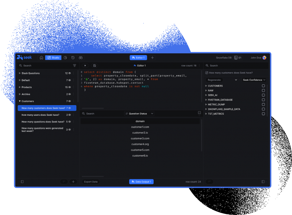This screenshot has width=292, height=215.
Task: Open the three-dot menu on the Customers folder
Action: 73,101
